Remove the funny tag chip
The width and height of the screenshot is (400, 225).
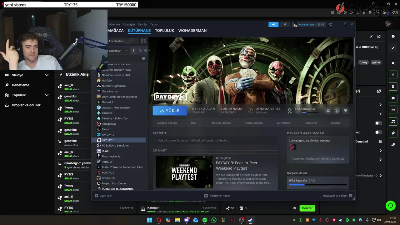(363, 62)
